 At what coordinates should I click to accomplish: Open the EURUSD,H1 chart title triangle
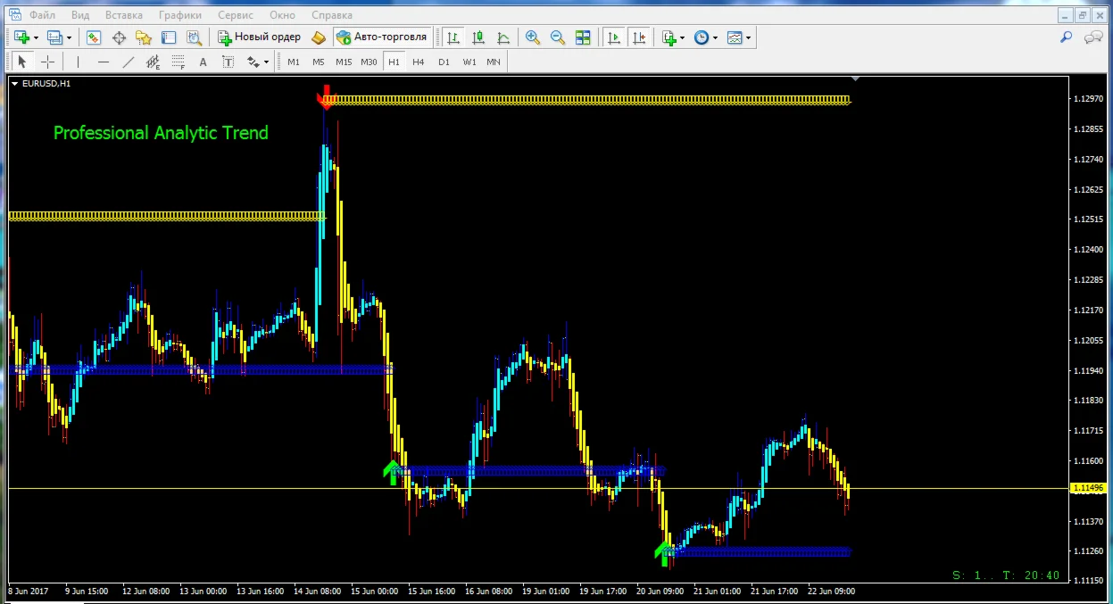15,83
